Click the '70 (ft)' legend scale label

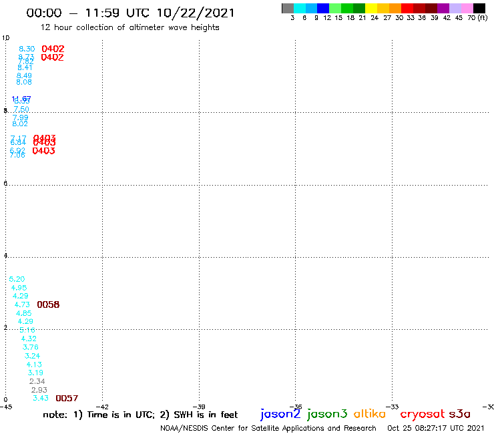click(x=477, y=17)
